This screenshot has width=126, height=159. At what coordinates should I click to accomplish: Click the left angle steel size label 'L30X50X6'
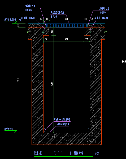[29, 10]
